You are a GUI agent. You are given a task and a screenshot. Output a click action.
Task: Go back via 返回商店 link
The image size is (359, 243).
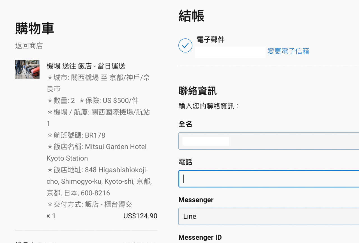(x=29, y=46)
